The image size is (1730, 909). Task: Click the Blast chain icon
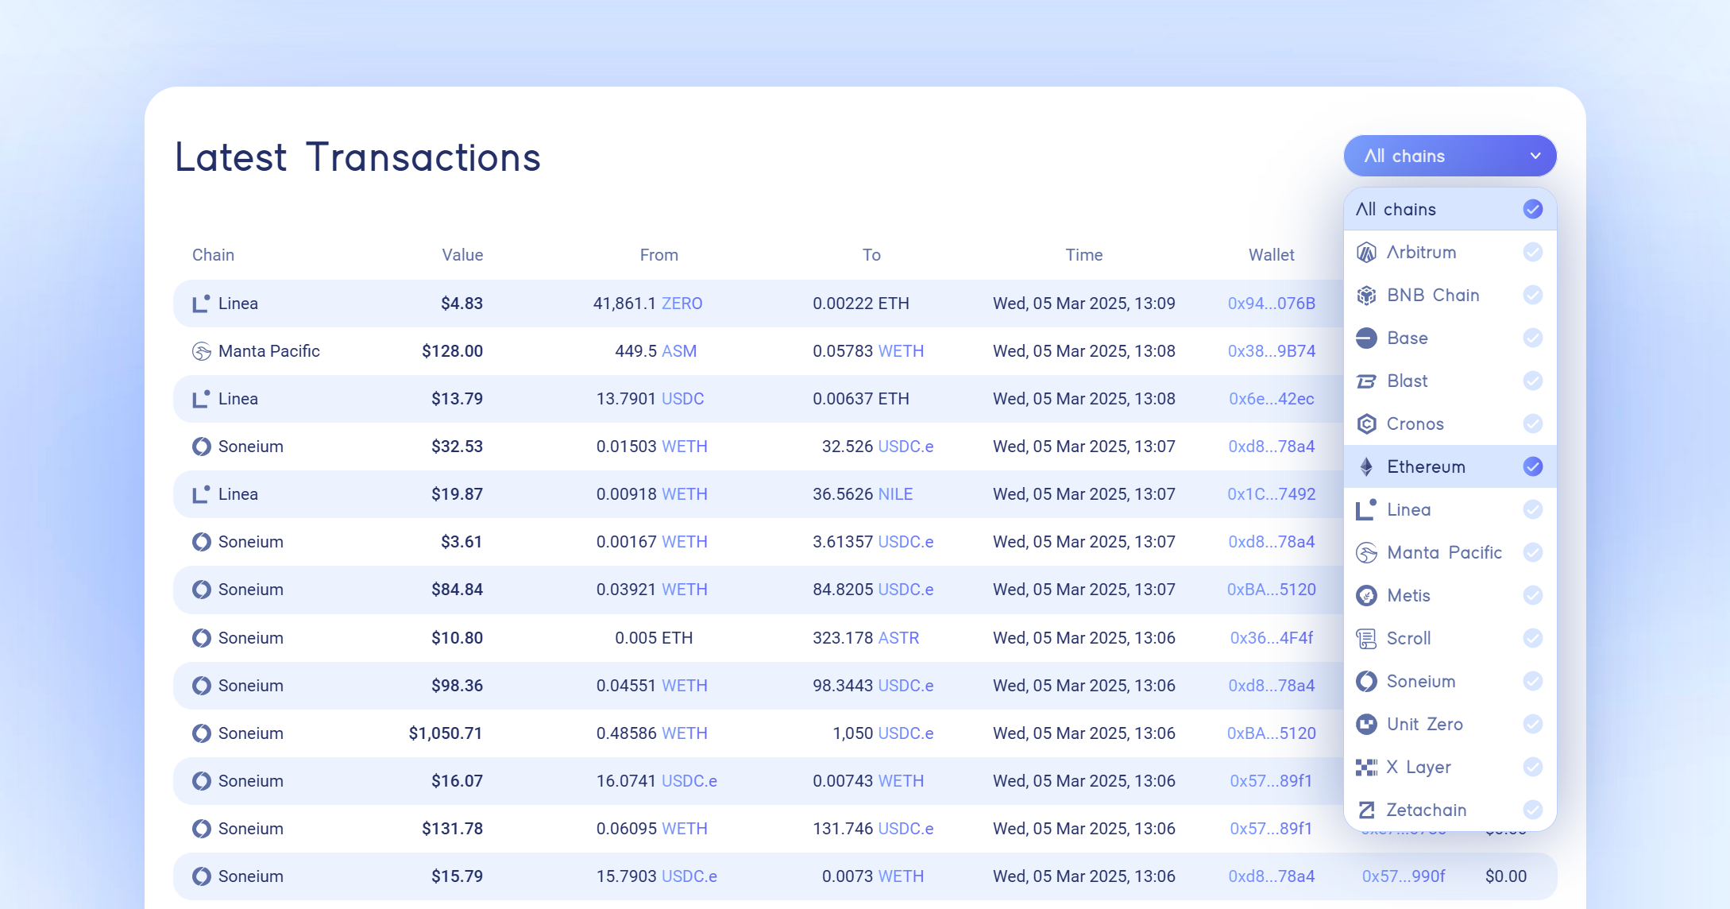[1366, 381]
